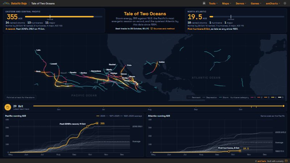Toggle Storm in the map legend
Viewport: 290px width, 163px height.
point(224,97)
